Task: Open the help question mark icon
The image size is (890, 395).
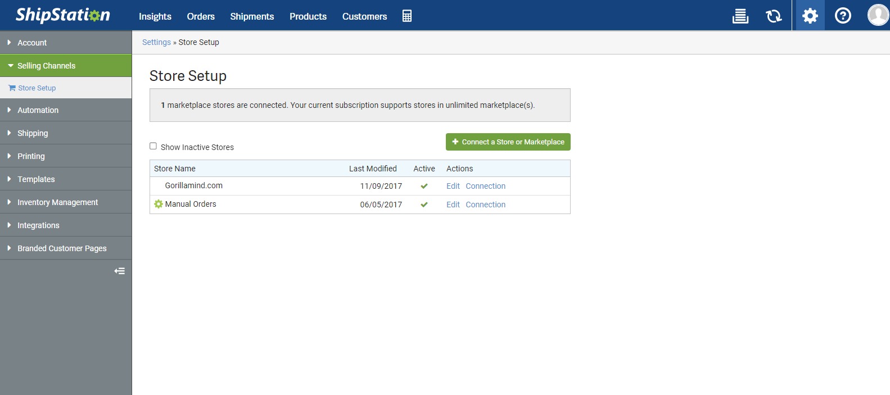Action: pyautogui.click(x=842, y=16)
